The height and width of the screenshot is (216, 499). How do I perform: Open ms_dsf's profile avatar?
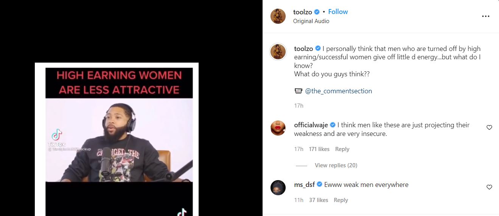[278, 188]
